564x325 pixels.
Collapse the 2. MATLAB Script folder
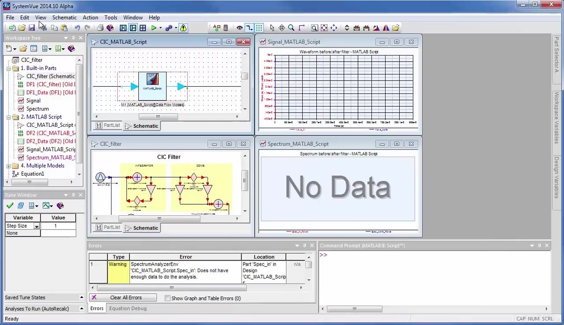[8, 117]
